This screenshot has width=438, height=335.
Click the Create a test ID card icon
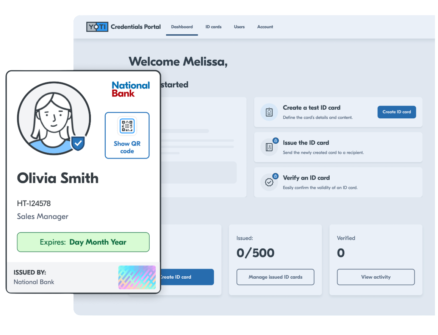click(x=269, y=112)
